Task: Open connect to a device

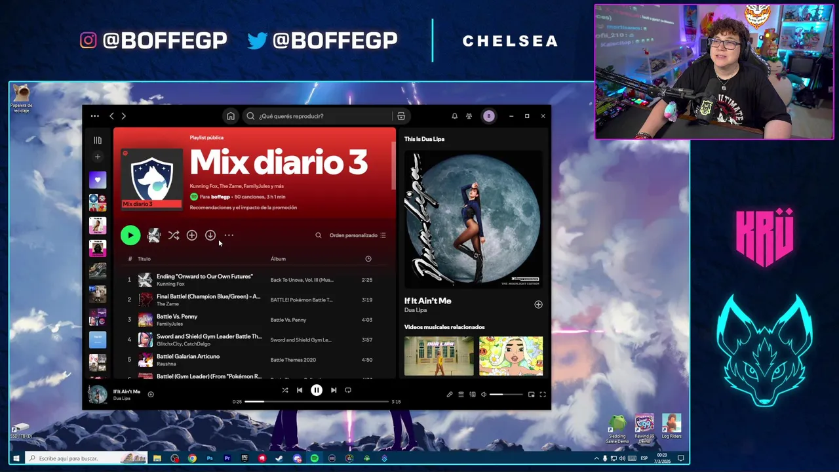Action: [473, 395]
